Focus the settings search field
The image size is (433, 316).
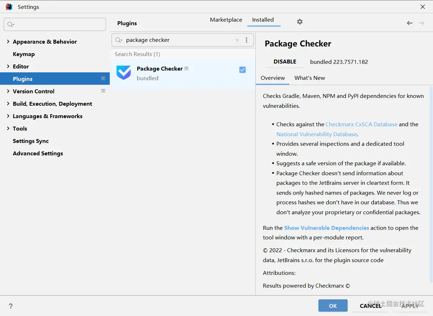[x=55, y=24]
